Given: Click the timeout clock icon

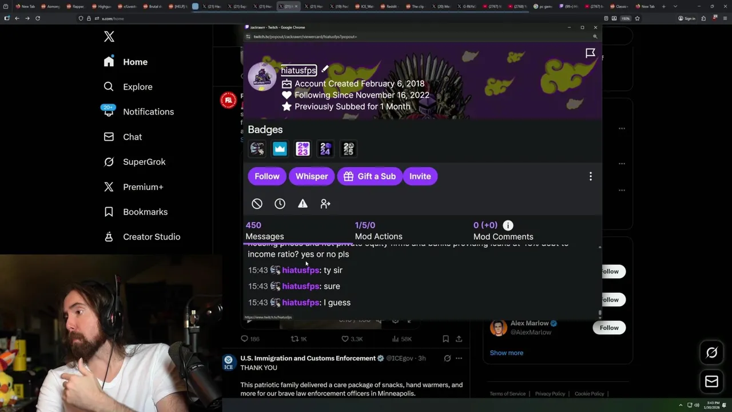Looking at the screenshot, I should point(280,204).
